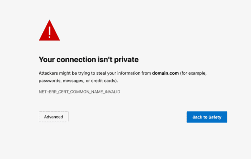Click the "(for example," text
Screen dimensions: 251x159
[194, 73]
